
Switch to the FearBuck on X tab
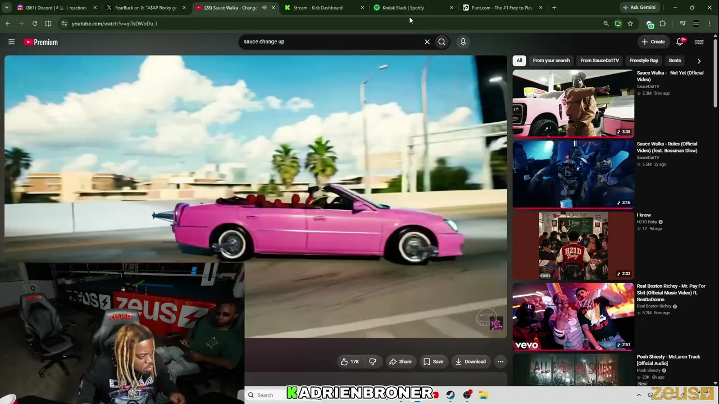pyautogui.click(x=146, y=8)
